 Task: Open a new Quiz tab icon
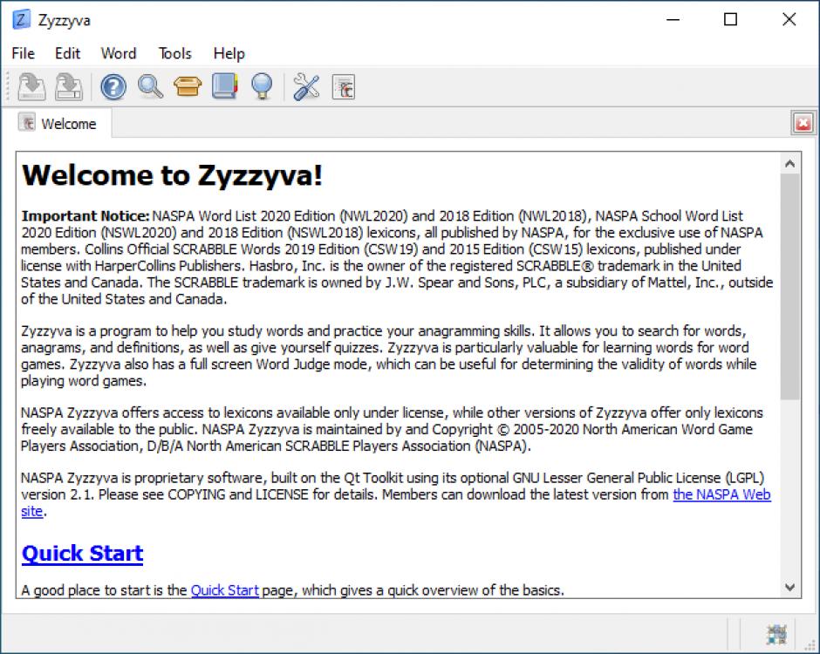113,87
